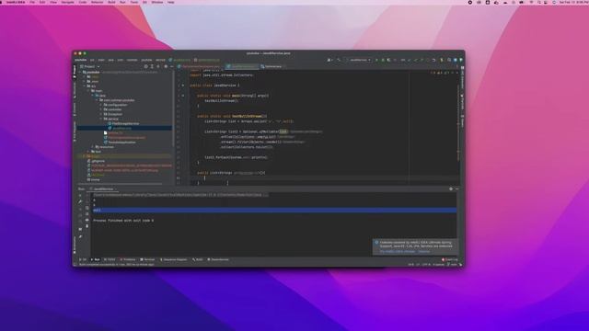Toggle the Bookmarks stripe button on the left edge
Screen dimensions: 589x331
(x=75, y=245)
